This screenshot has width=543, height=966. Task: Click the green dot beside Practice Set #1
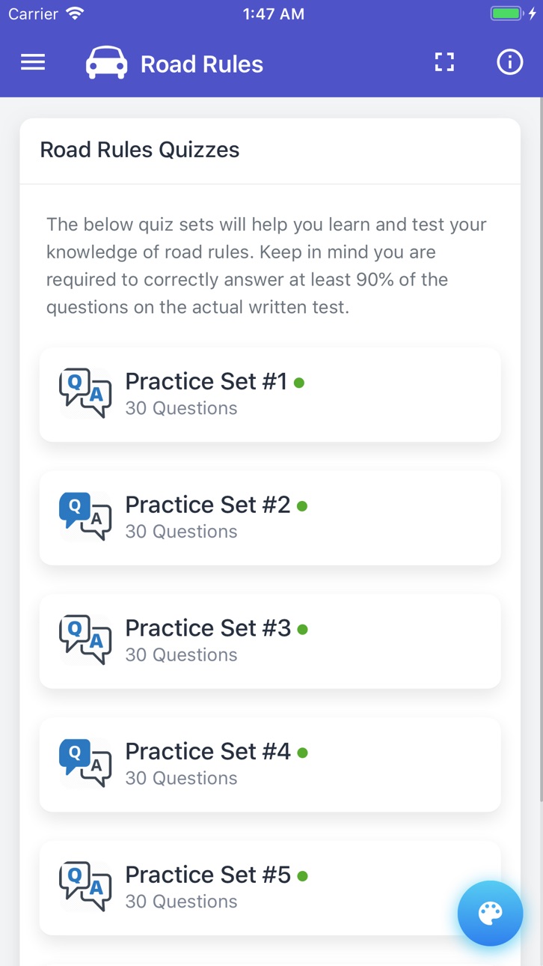point(299,383)
